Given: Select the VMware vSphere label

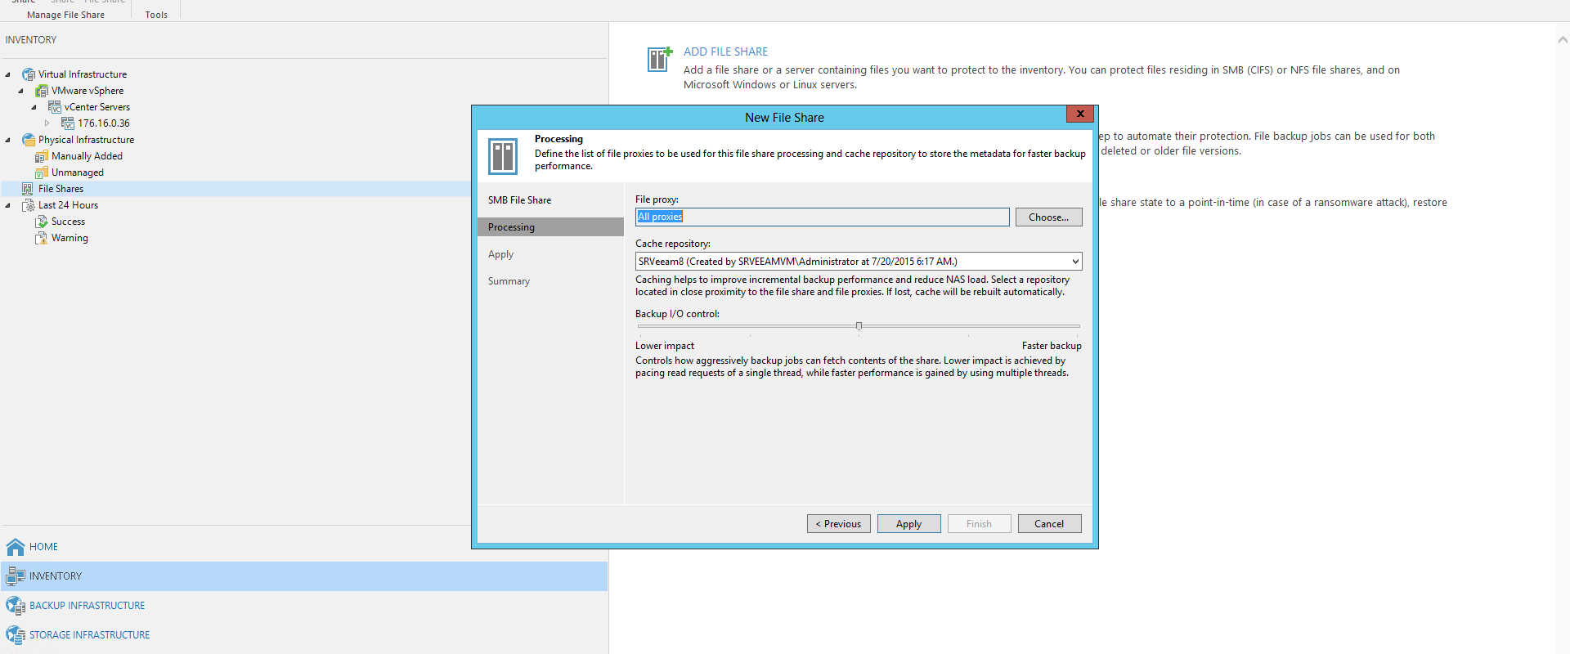Looking at the screenshot, I should pyautogui.click(x=87, y=91).
